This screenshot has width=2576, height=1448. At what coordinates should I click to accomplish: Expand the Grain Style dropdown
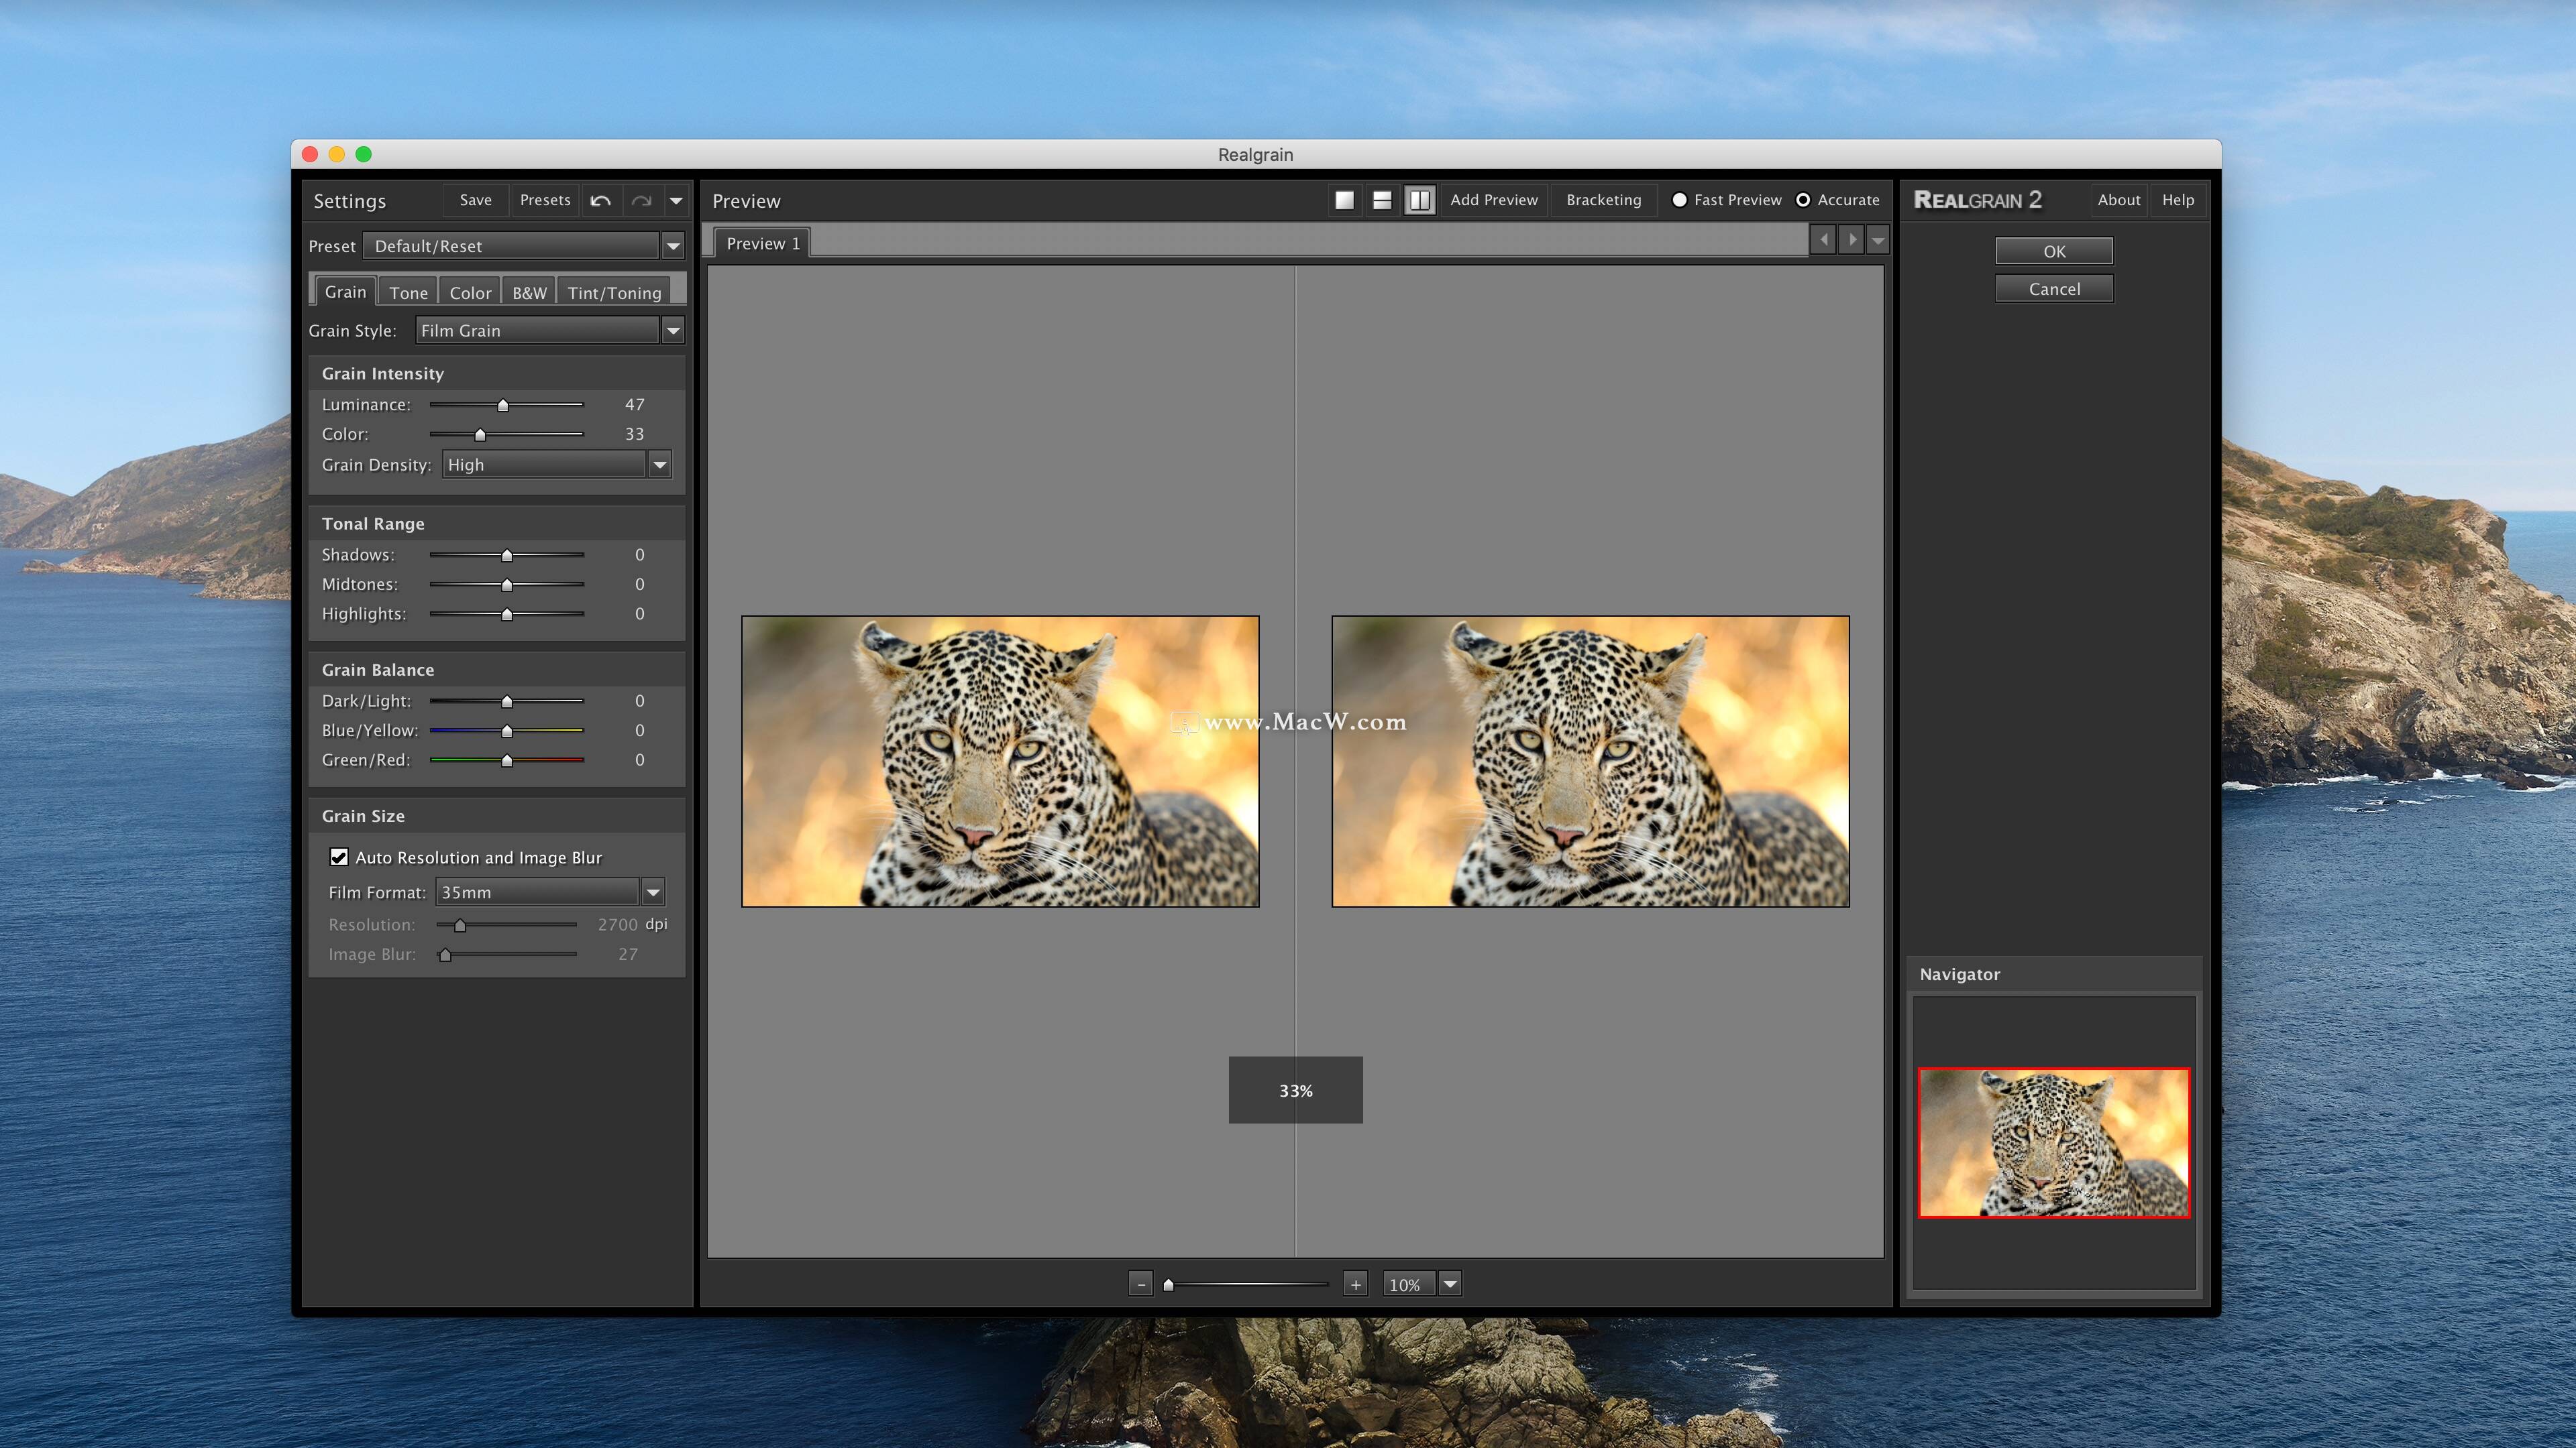point(673,330)
